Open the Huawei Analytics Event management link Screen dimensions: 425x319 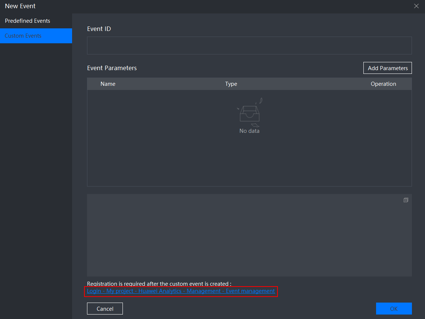[181, 291]
